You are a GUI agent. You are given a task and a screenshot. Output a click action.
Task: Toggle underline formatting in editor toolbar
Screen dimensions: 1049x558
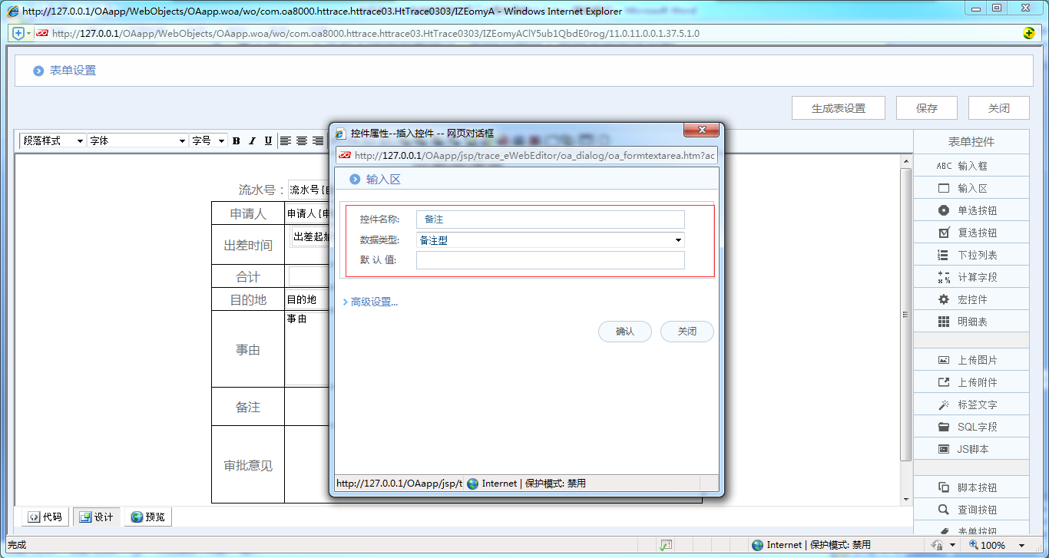[268, 140]
